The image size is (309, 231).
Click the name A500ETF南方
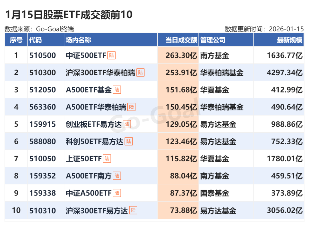pos(89,176)
